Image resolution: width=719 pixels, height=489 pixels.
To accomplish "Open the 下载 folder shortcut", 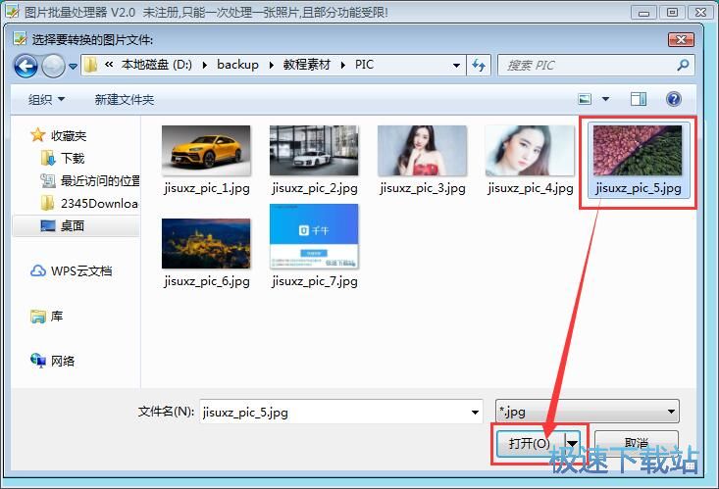I will point(63,158).
